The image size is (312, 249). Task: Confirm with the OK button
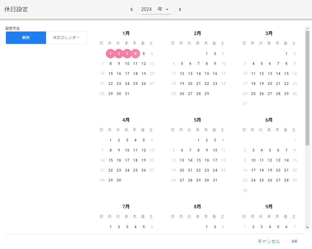point(294,241)
